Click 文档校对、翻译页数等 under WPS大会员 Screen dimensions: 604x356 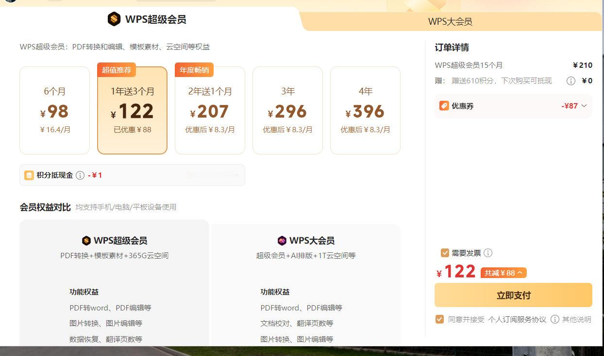(297, 323)
